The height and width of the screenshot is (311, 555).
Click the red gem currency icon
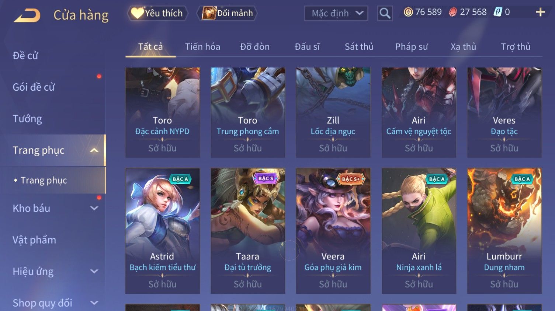[453, 12]
